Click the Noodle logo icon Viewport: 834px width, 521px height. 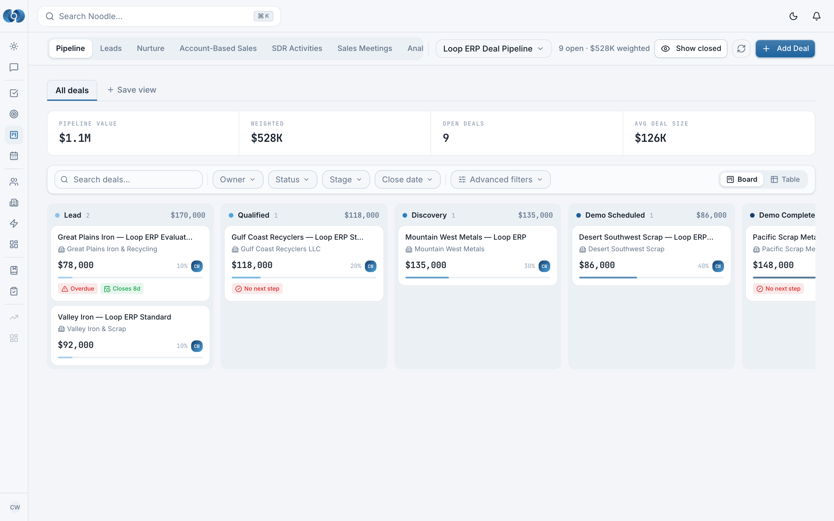(x=14, y=16)
